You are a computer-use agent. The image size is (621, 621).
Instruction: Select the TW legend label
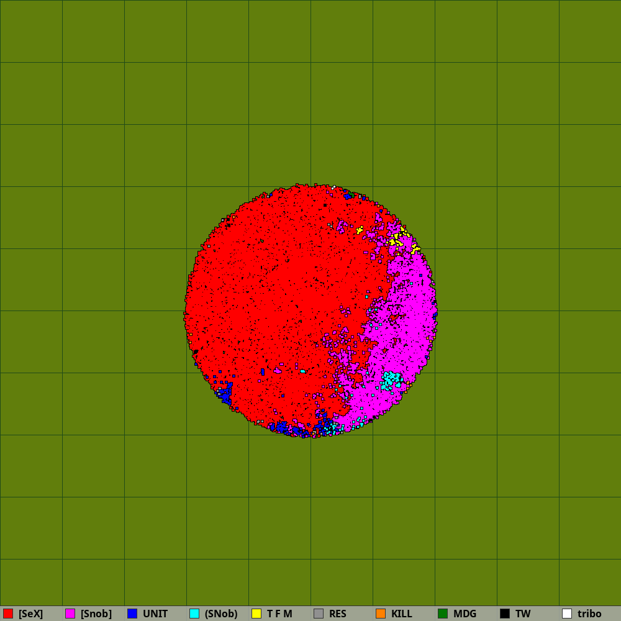523,614
